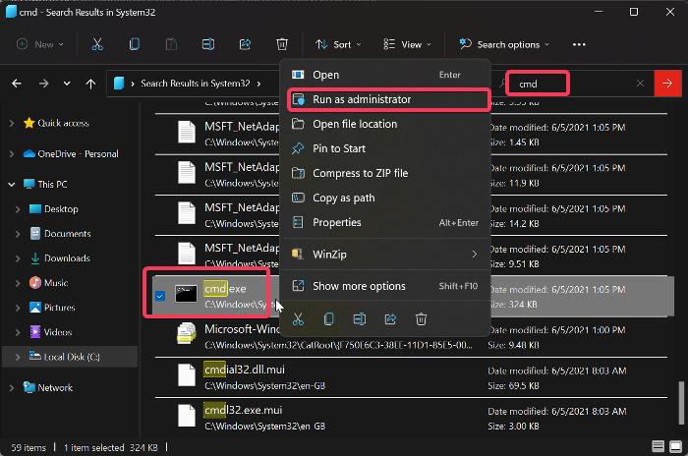Viewport: 688px width, 456px height.
Task: Click the Rename icon in the toolbar
Action: point(208,44)
